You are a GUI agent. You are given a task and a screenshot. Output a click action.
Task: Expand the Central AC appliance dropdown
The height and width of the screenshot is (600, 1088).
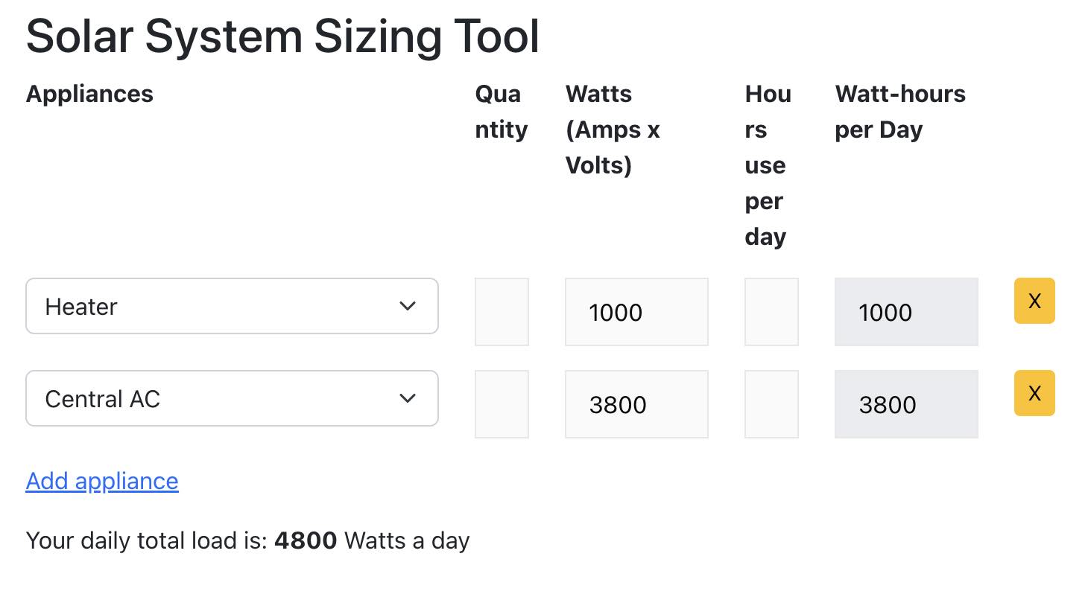point(232,398)
